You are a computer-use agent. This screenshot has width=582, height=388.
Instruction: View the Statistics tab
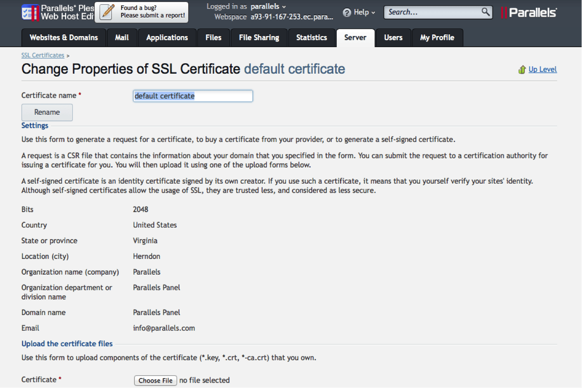[311, 38]
